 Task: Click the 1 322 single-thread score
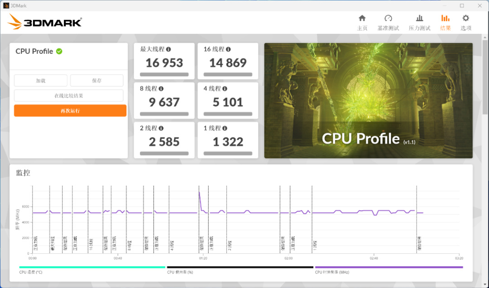tap(228, 142)
